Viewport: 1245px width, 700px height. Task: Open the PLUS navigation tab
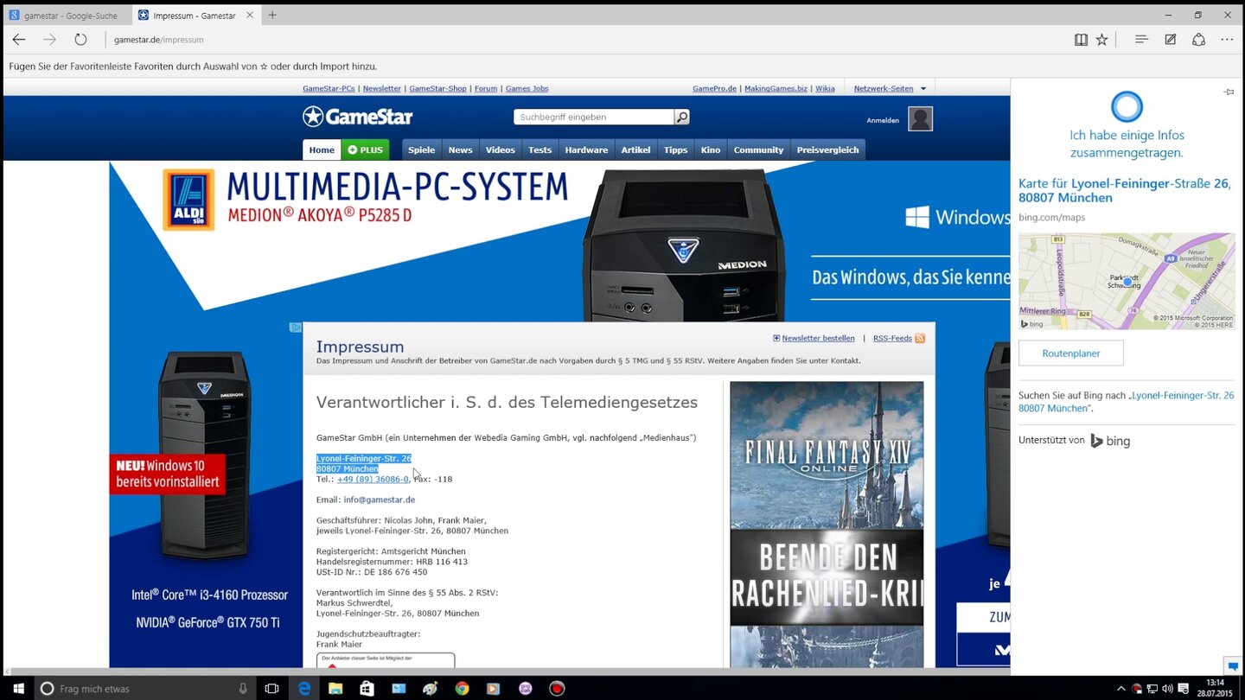tap(365, 150)
